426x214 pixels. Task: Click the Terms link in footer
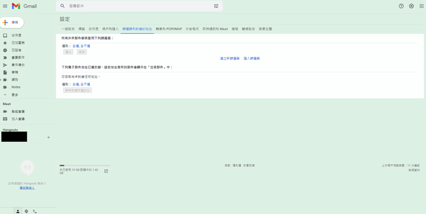tap(227, 166)
